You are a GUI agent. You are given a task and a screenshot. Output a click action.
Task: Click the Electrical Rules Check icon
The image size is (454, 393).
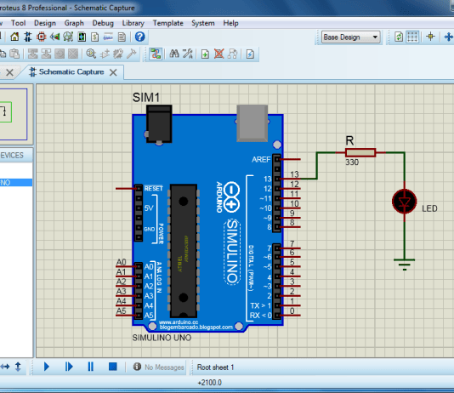coord(250,54)
